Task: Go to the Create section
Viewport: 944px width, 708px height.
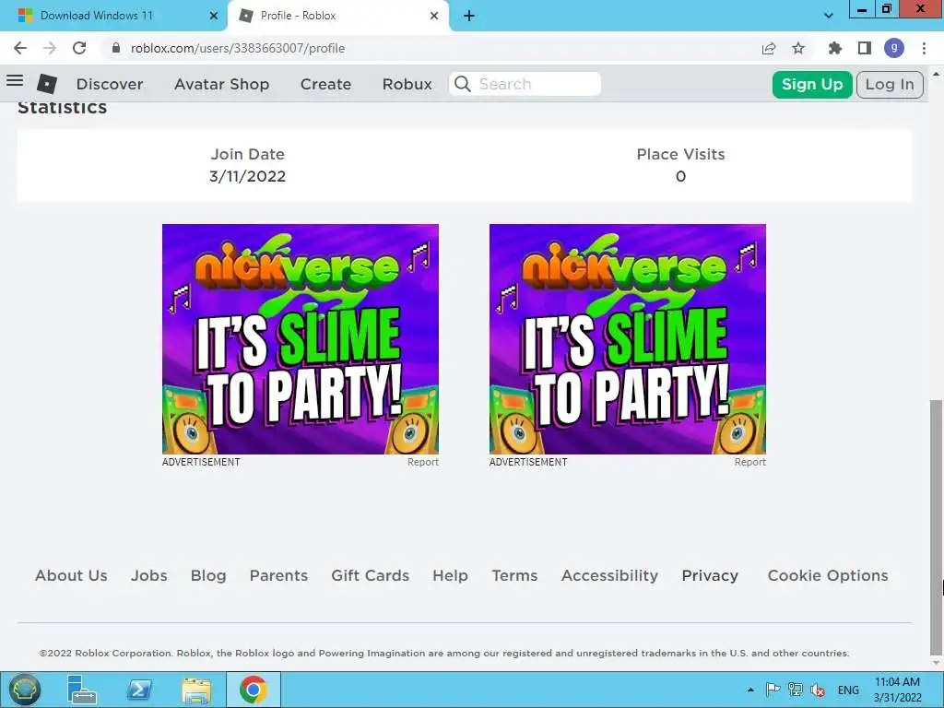Action: [x=325, y=84]
